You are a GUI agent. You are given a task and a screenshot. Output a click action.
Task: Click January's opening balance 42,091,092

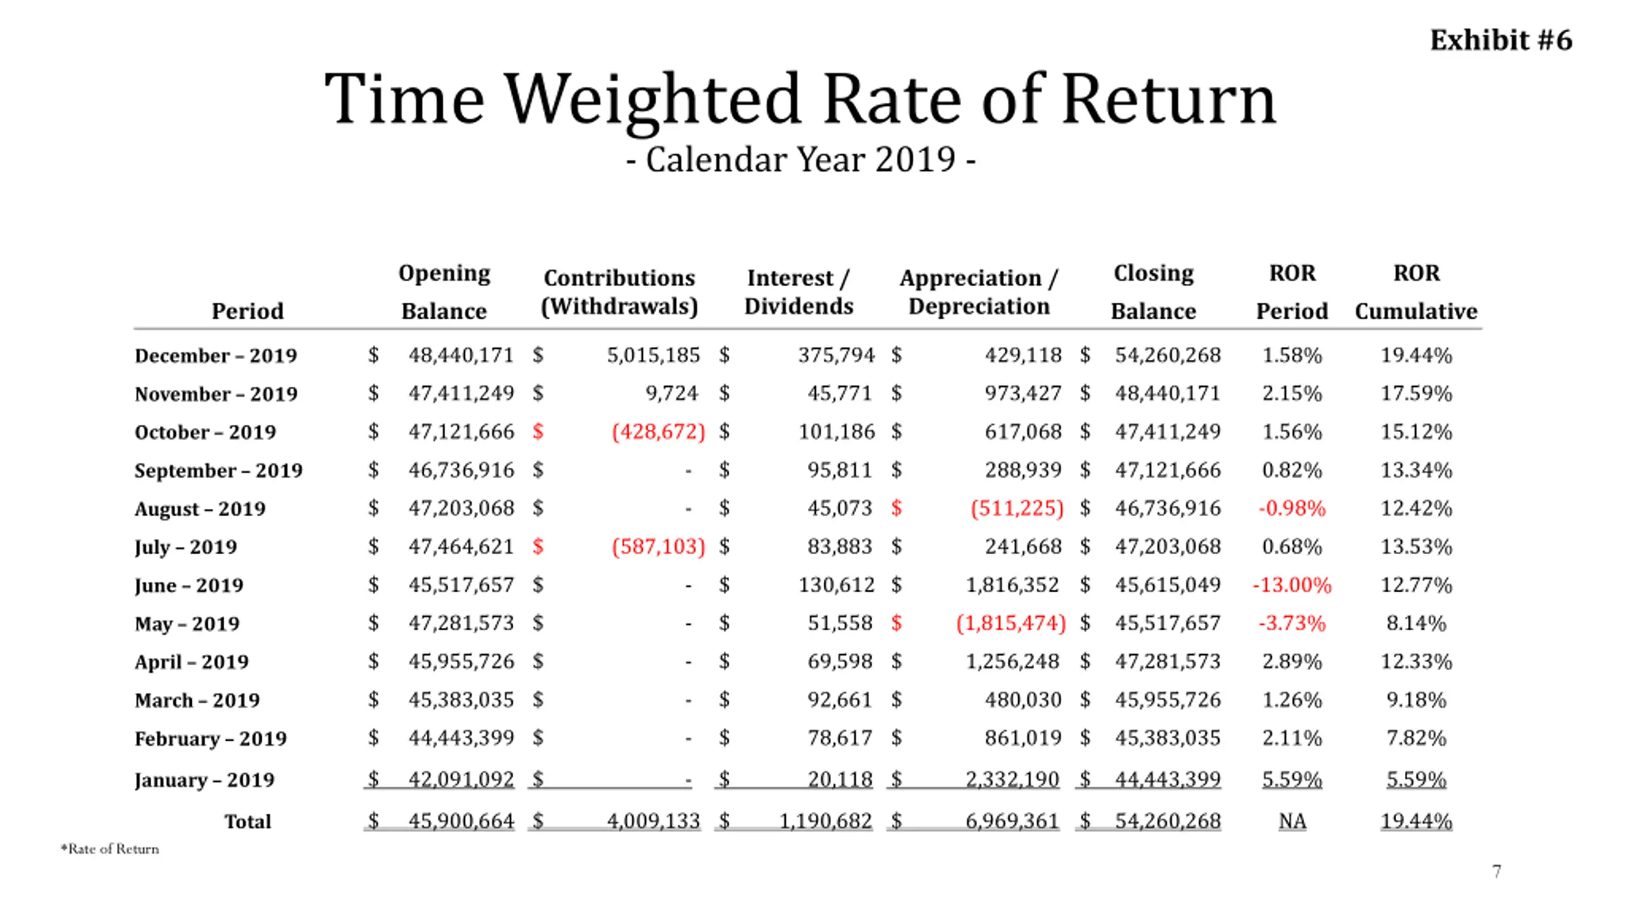(460, 779)
